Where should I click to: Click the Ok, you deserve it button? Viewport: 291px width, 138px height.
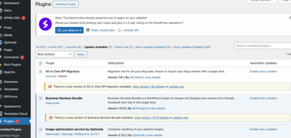(x=69, y=30)
